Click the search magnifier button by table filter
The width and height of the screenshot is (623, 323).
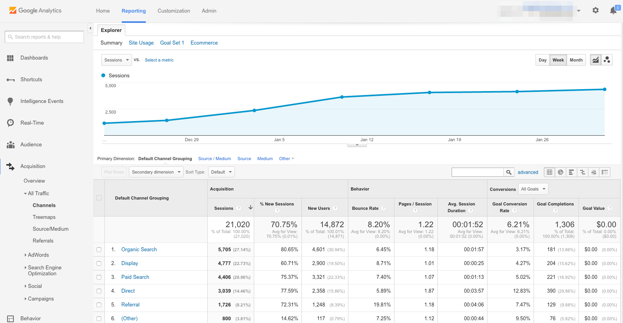click(509, 172)
